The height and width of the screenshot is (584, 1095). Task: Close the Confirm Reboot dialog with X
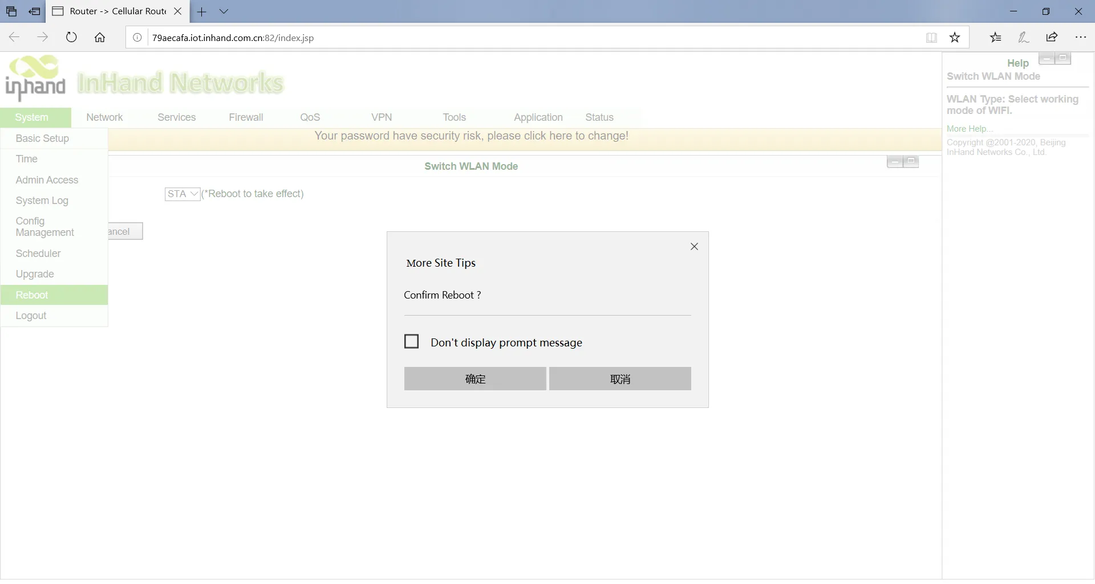(x=694, y=247)
